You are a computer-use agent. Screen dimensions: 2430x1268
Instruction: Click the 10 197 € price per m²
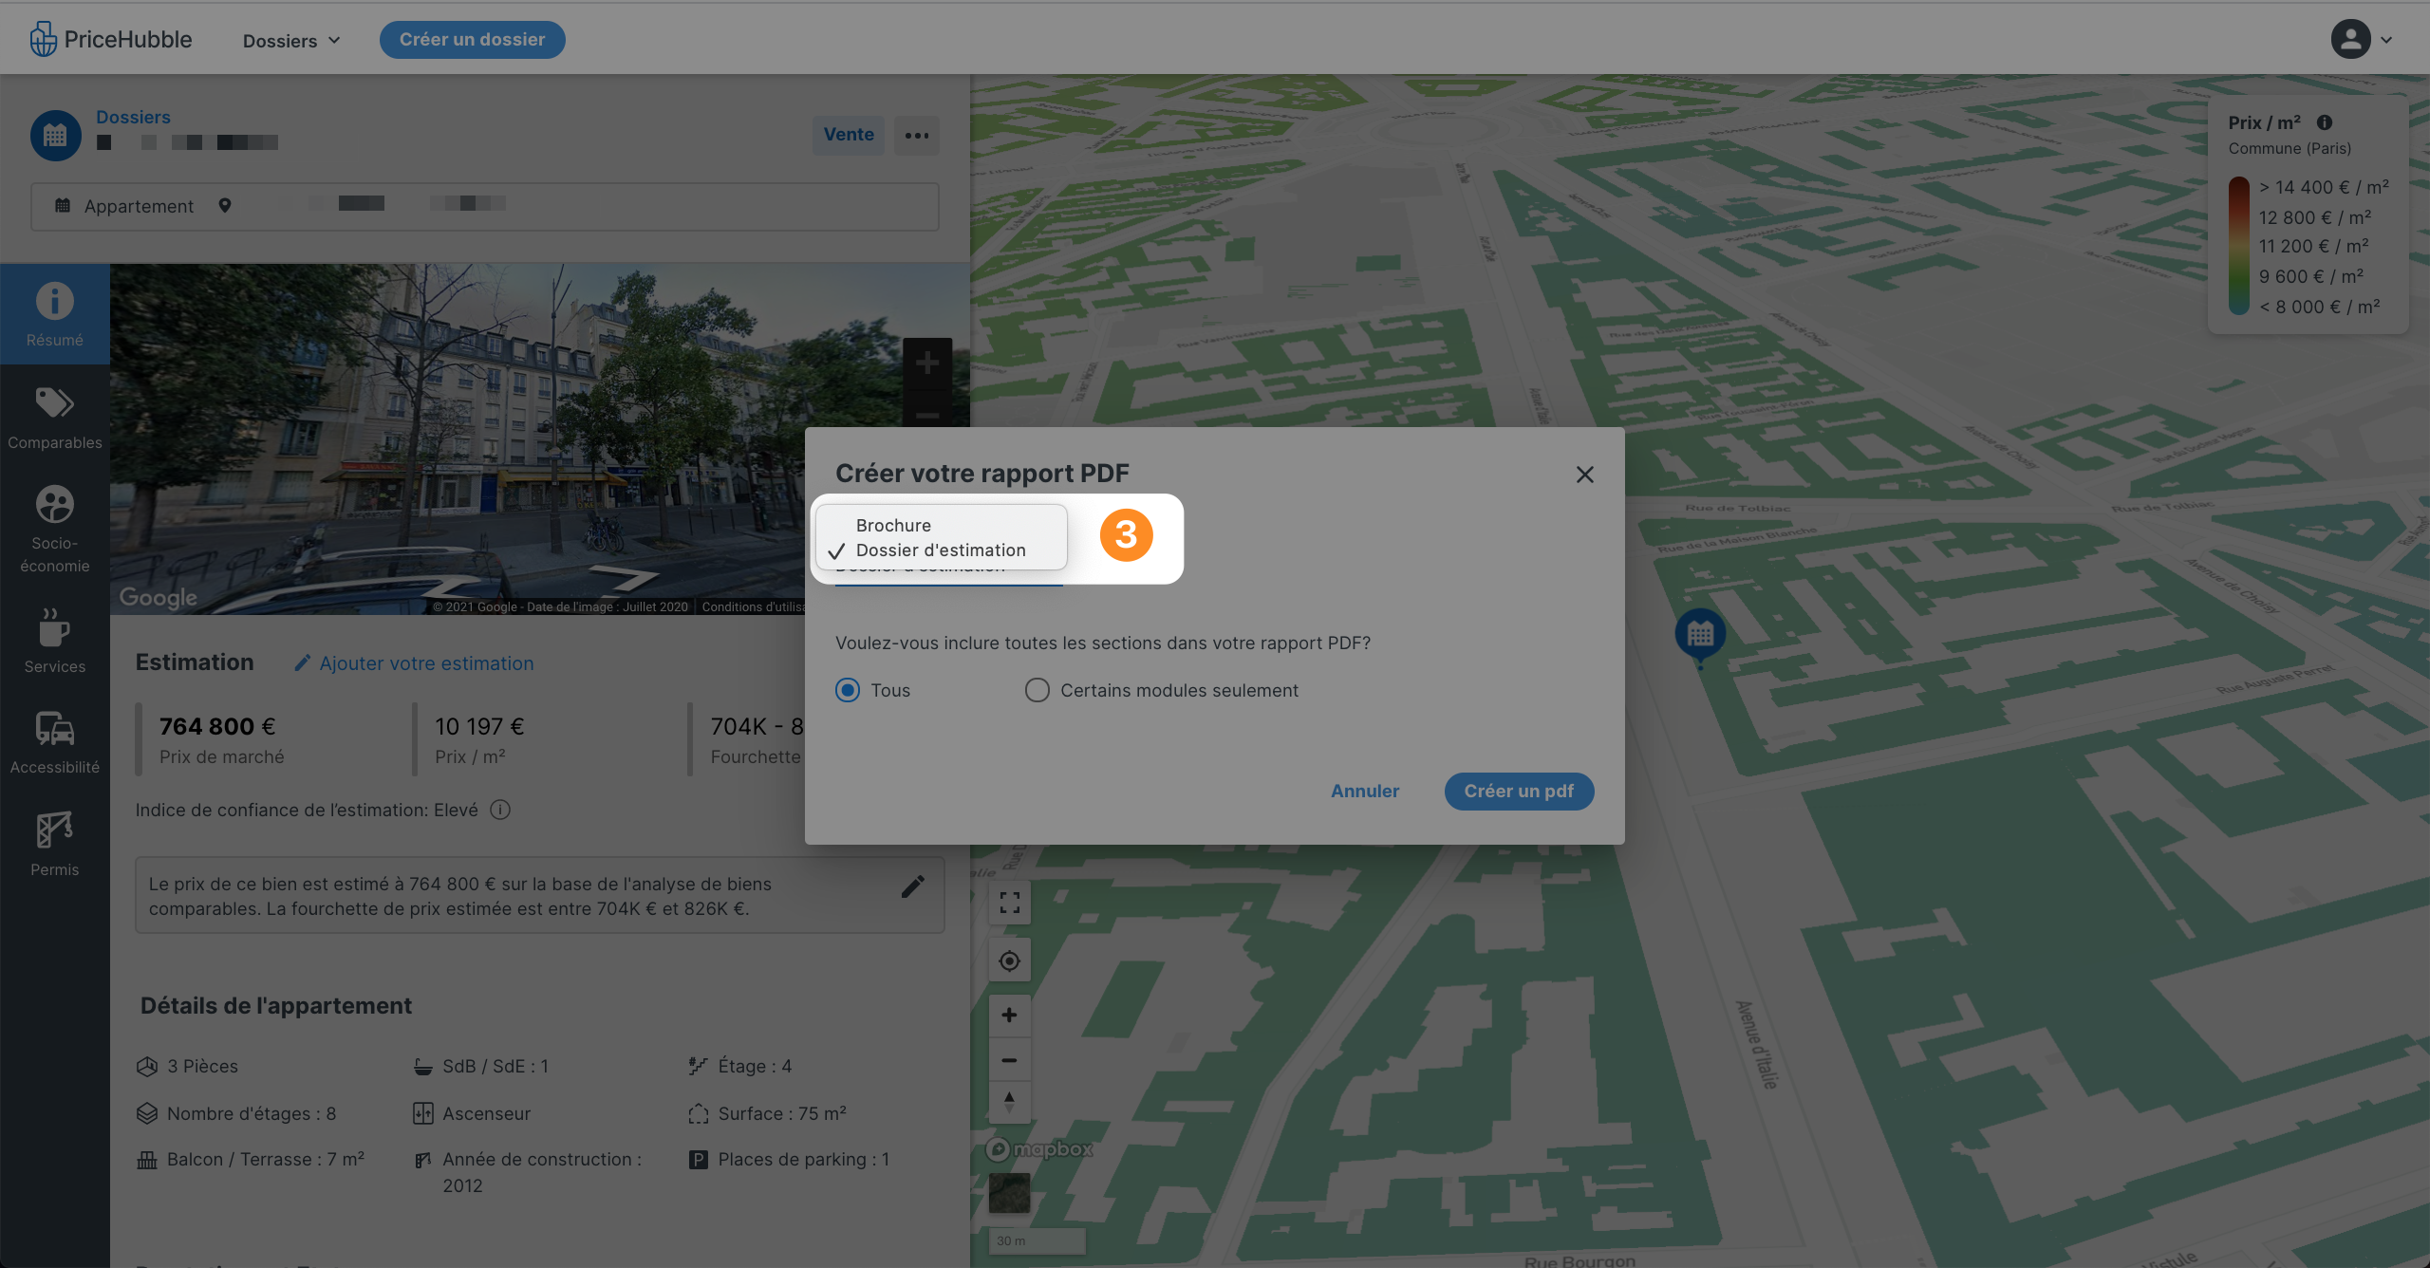pos(479,727)
